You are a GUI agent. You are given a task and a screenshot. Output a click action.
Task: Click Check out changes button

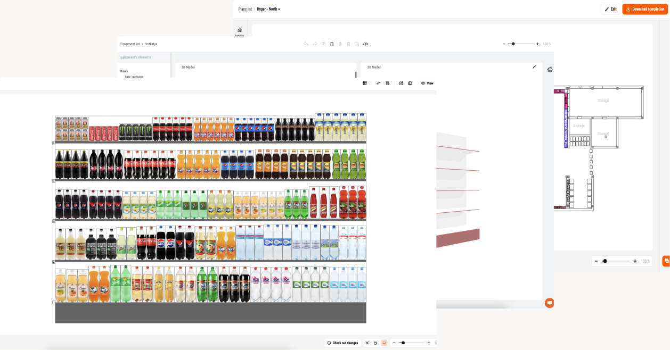pos(342,343)
